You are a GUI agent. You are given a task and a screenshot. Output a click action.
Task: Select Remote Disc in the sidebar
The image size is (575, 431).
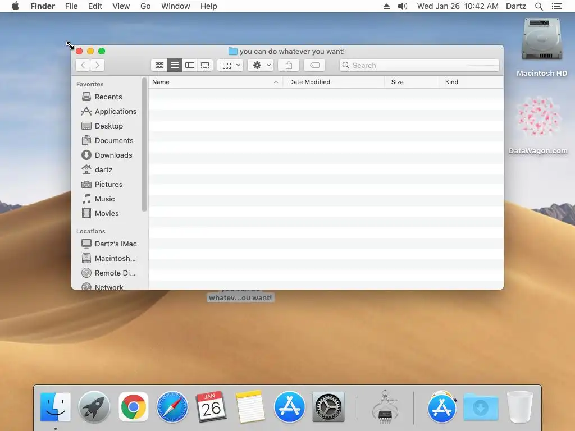(109, 273)
